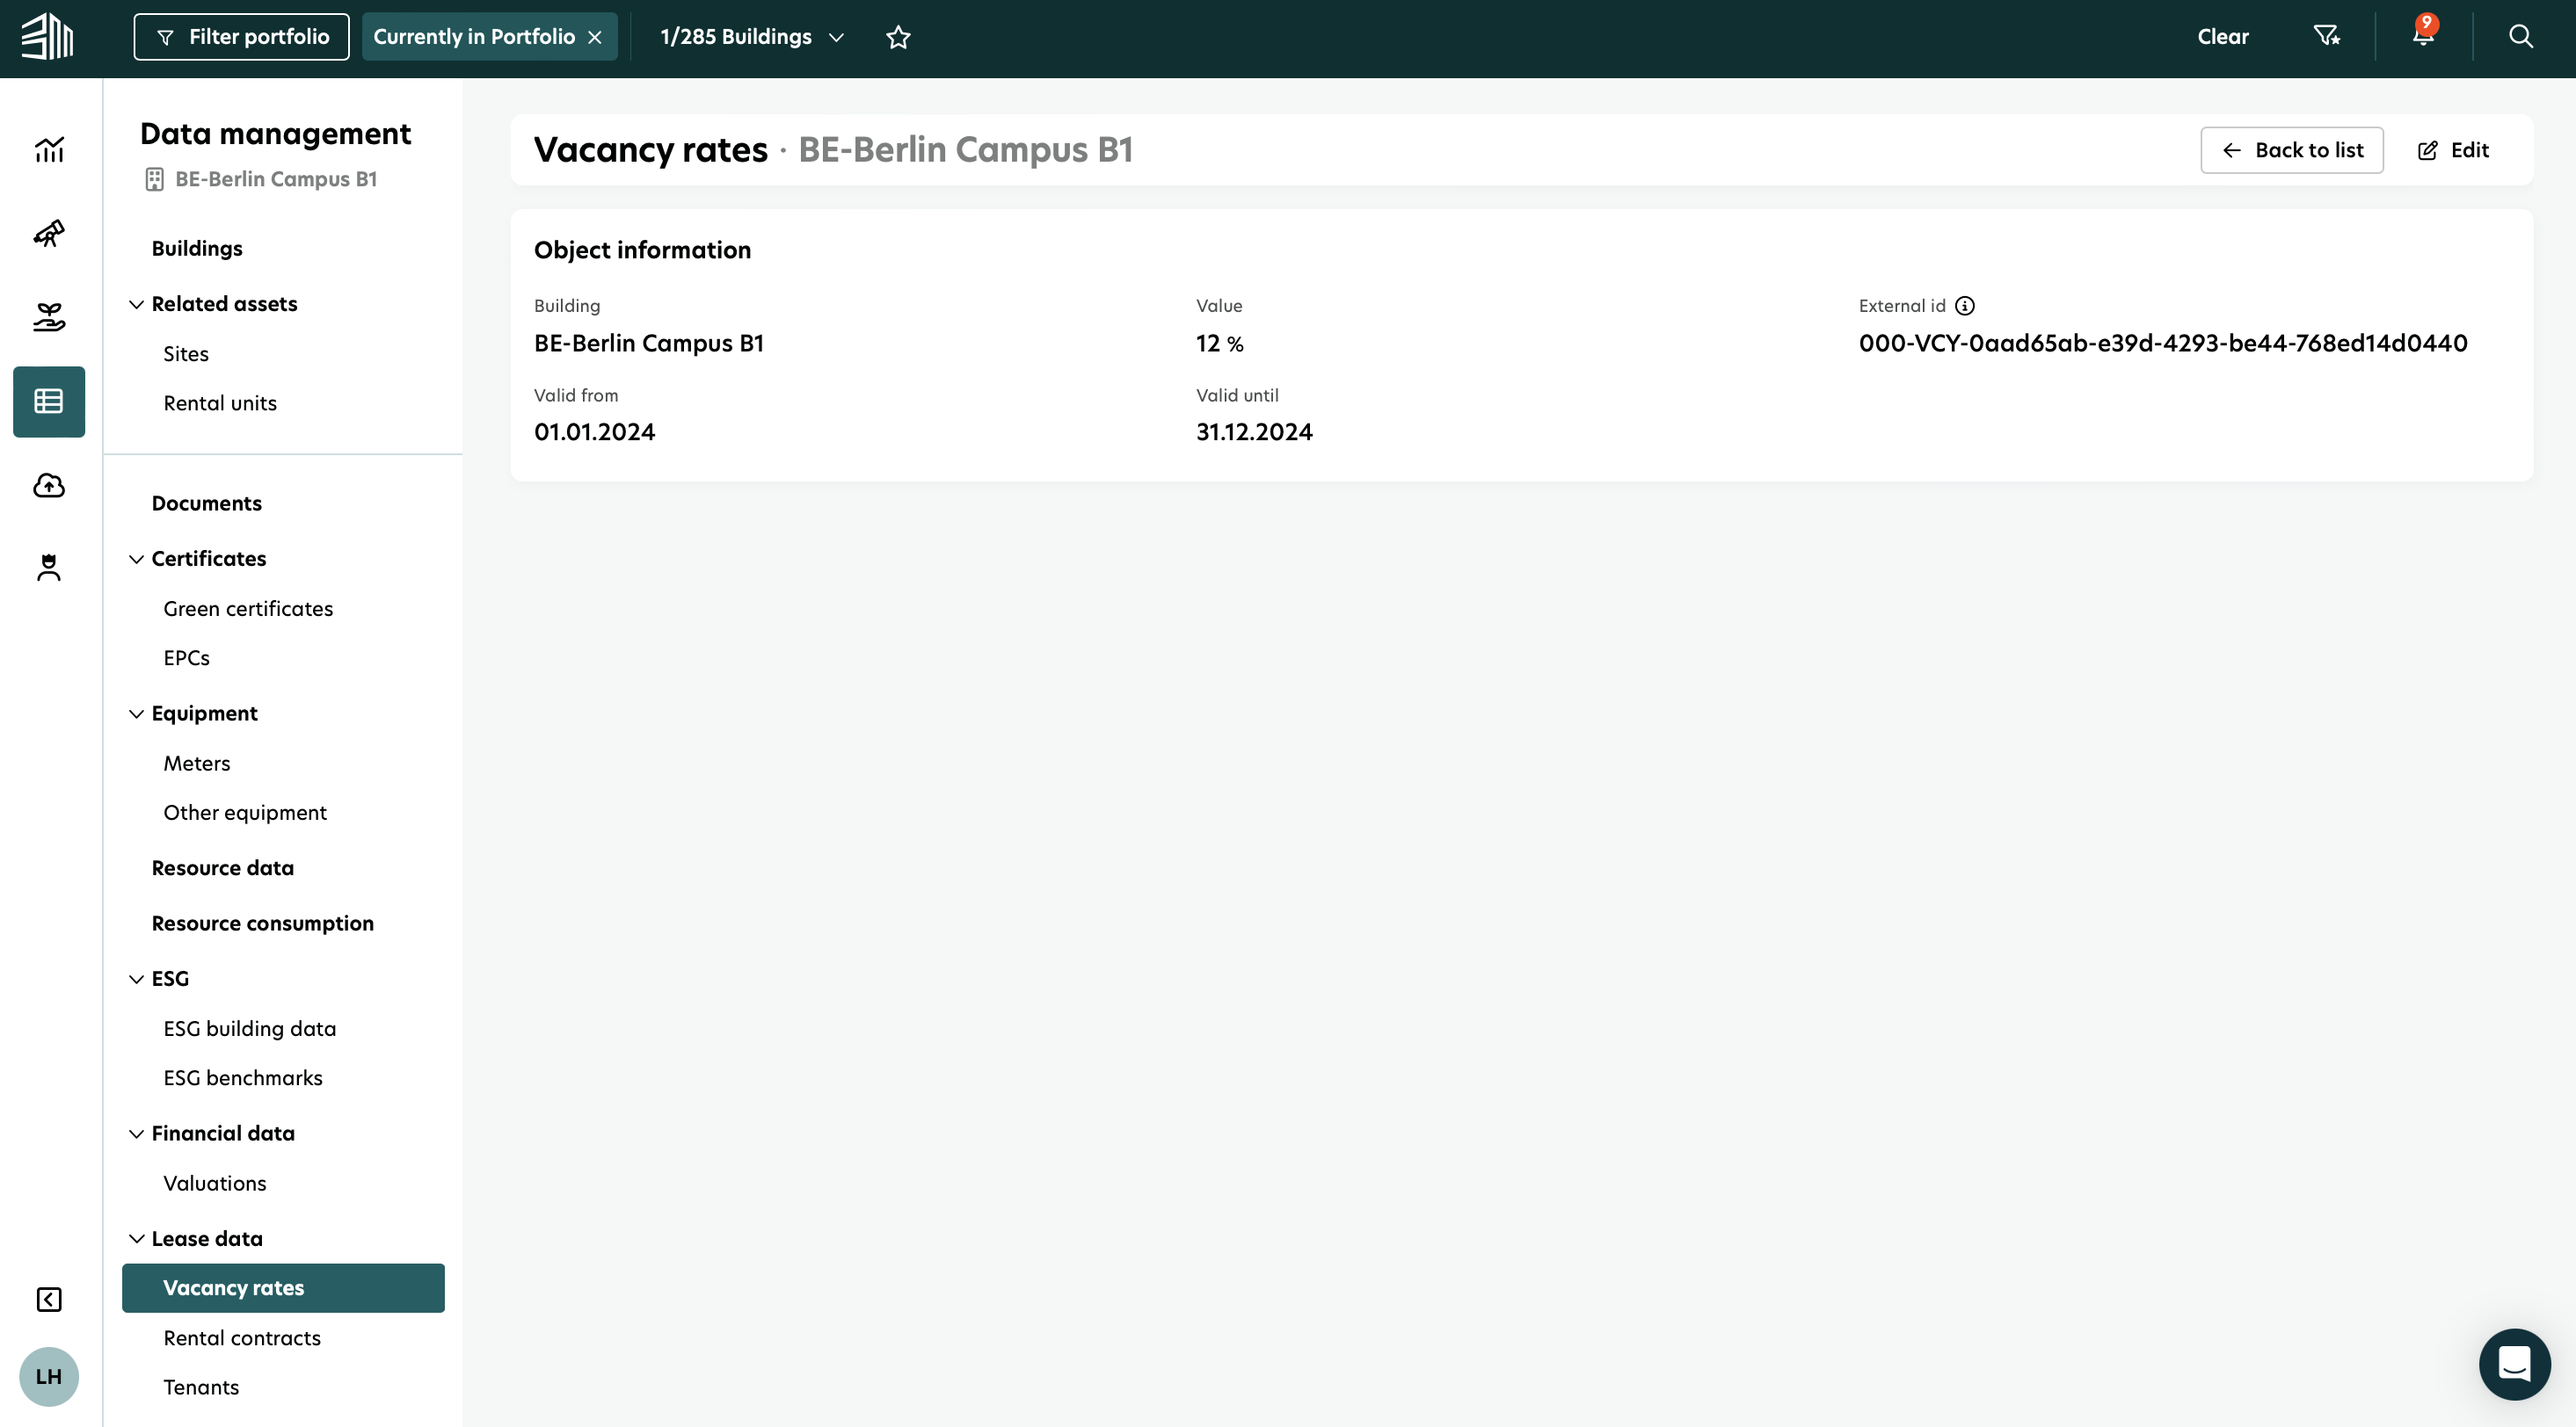Open the 1/285 Buildings dropdown
Image resolution: width=2576 pixels, height=1427 pixels.
pos(752,37)
